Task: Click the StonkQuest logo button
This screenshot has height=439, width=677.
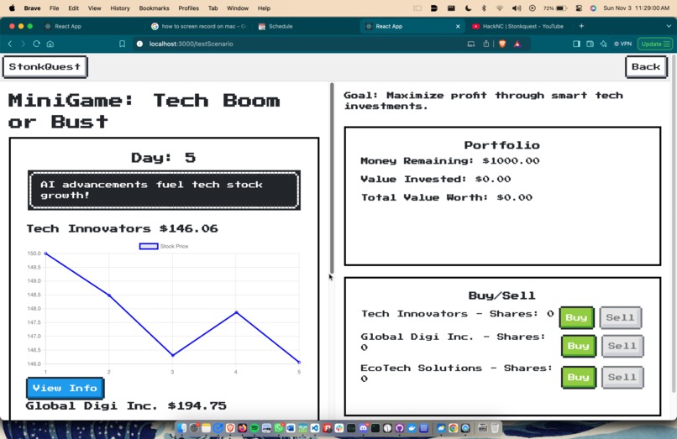Action: click(x=45, y=67)
